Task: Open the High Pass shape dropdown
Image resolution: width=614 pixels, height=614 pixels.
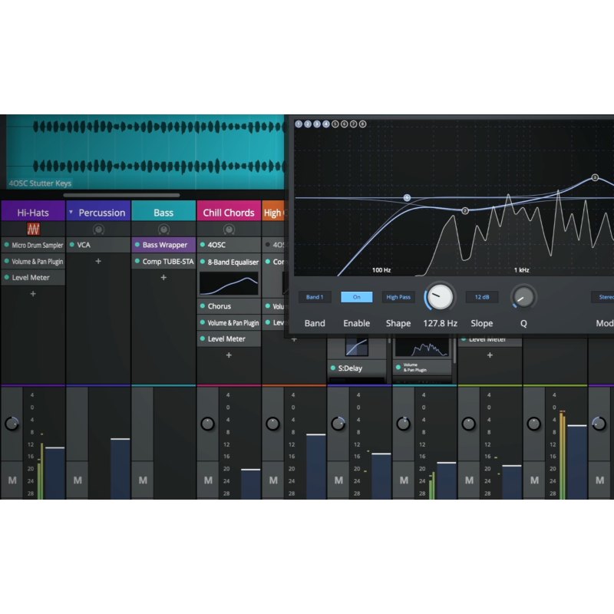Action: pyautogui.click(x=398, y=297)
